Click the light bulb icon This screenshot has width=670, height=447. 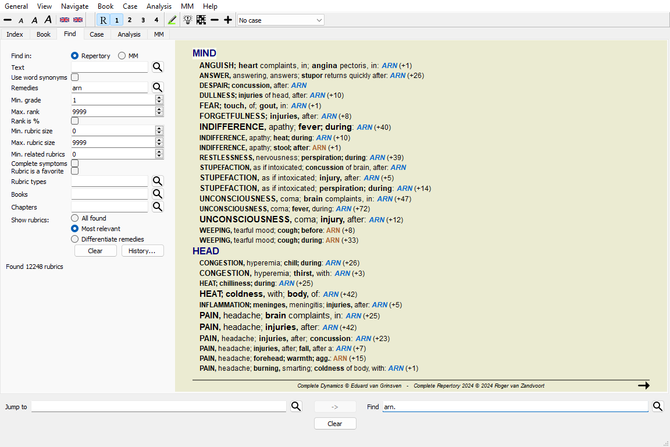[x=188, y=20]
